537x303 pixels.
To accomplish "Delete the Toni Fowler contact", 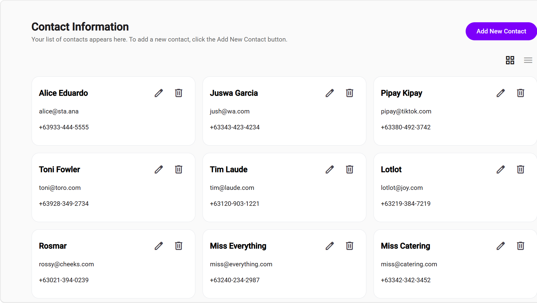I will coord(179,169).
